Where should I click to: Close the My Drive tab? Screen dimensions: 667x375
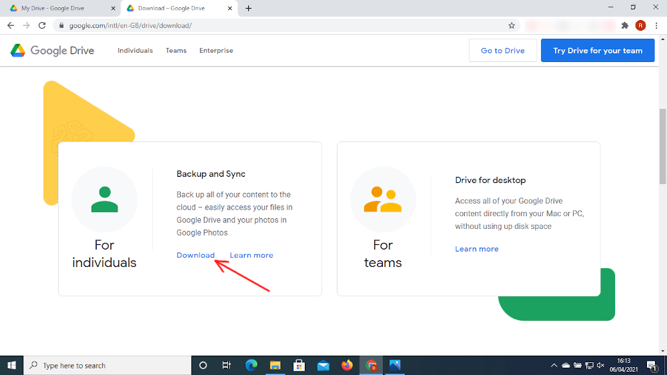[113, 8]
